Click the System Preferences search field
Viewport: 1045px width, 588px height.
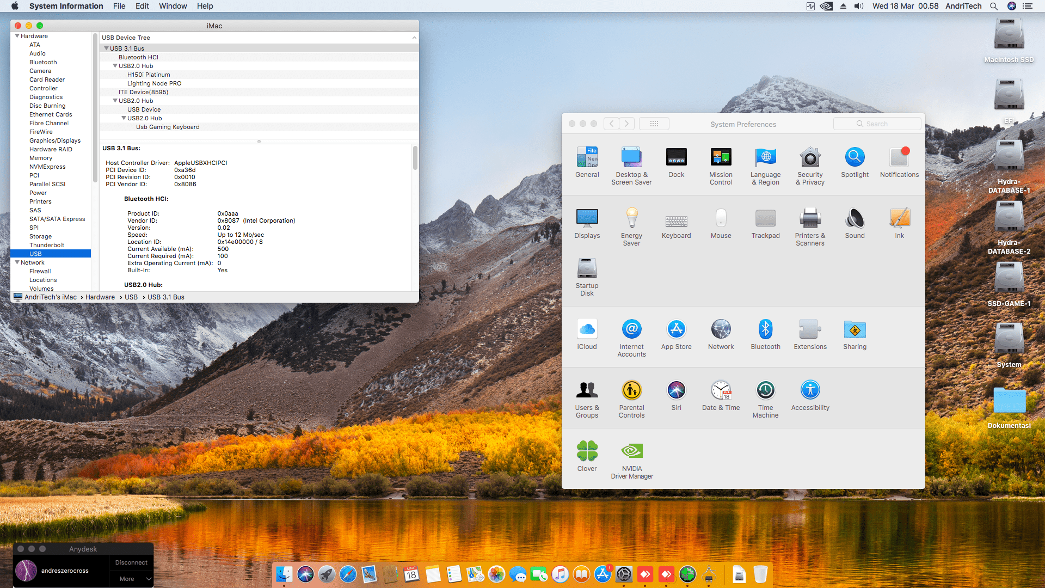[877, 124]
